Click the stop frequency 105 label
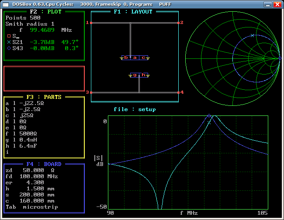Screen dimensions: 284x220 coord(263,213)
